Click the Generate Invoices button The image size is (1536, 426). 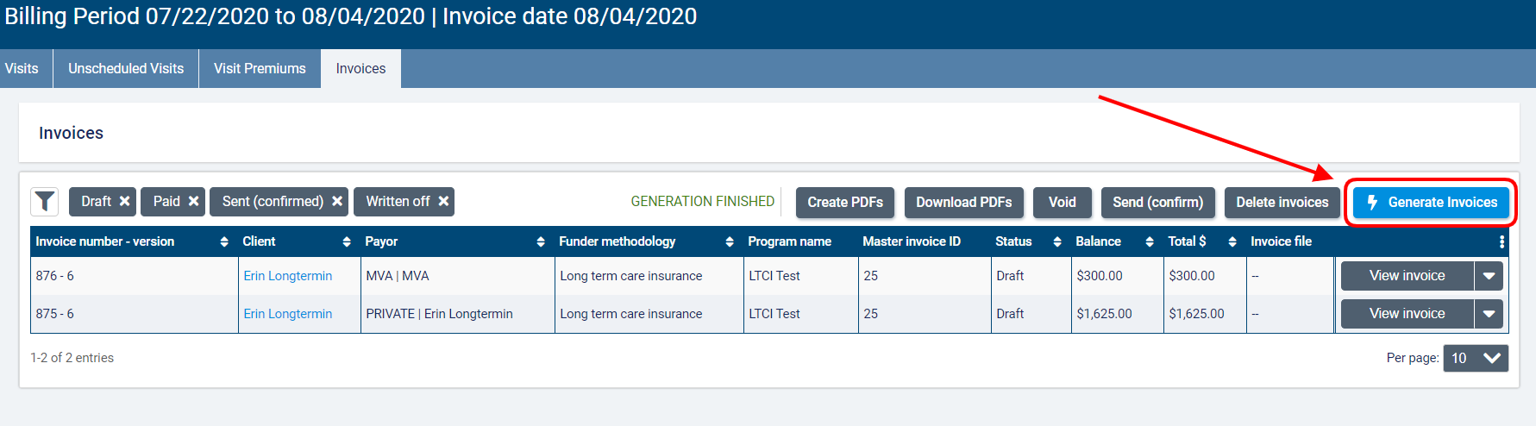pyautogui.click(x=1431, y=203)
